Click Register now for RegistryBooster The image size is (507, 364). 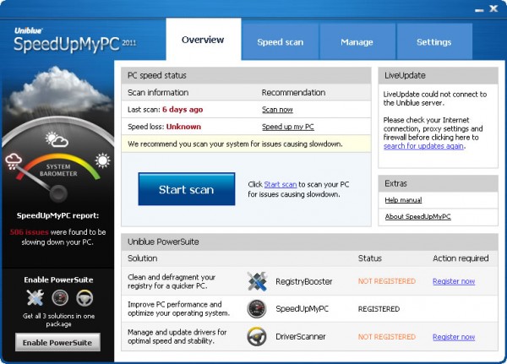coord(454,281)
